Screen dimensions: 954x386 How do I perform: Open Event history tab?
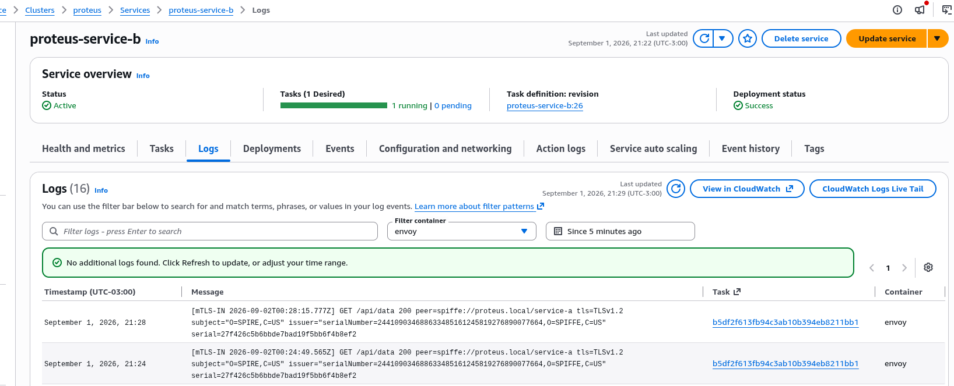[750, 148]
